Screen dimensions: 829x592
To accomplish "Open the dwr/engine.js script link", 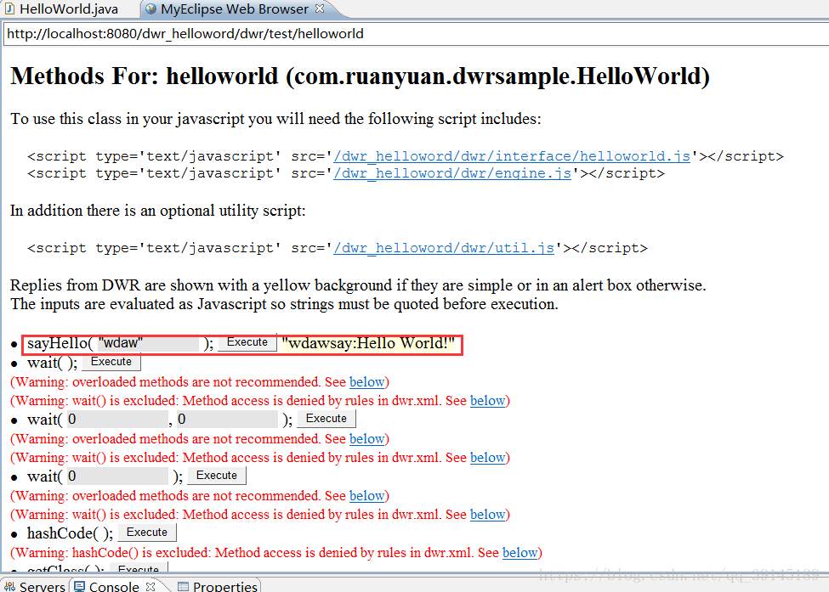I will 452,173.
